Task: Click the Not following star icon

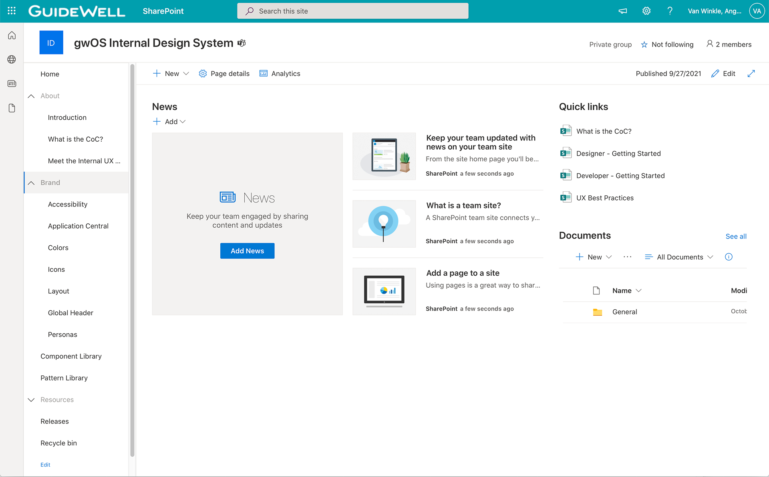Action: pyautogui.click(x=644, y=44)
